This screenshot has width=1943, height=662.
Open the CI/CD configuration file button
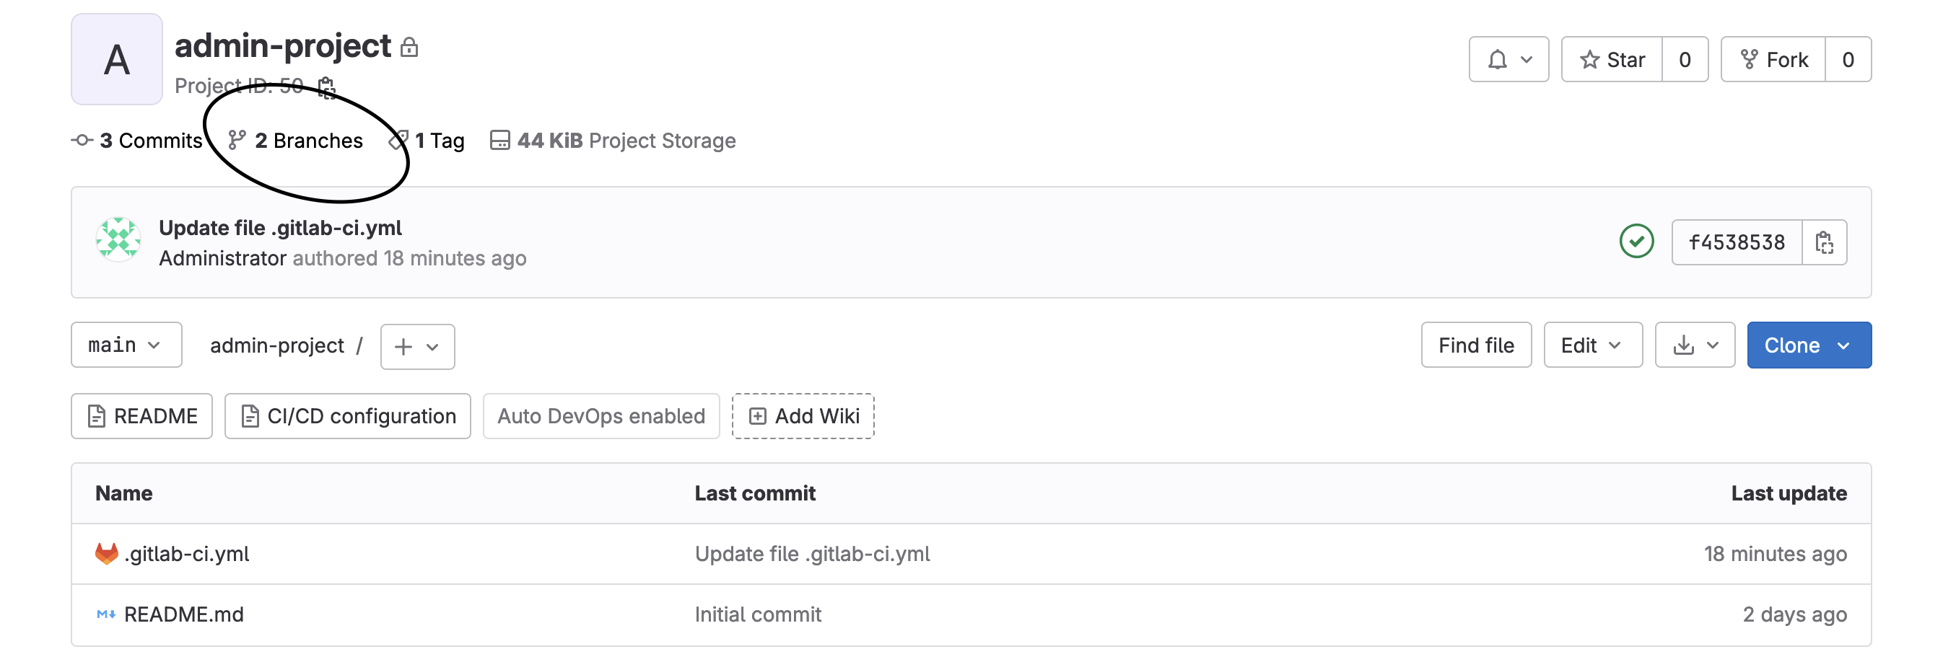point(348,416)
